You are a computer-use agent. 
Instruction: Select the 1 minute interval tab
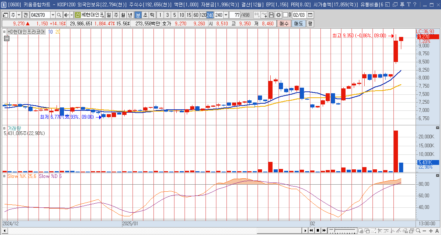tap(160, 15)
